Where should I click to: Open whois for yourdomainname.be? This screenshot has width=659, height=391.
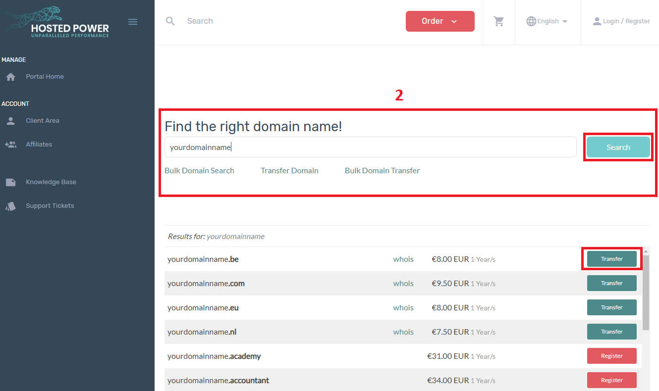[403, 259]
